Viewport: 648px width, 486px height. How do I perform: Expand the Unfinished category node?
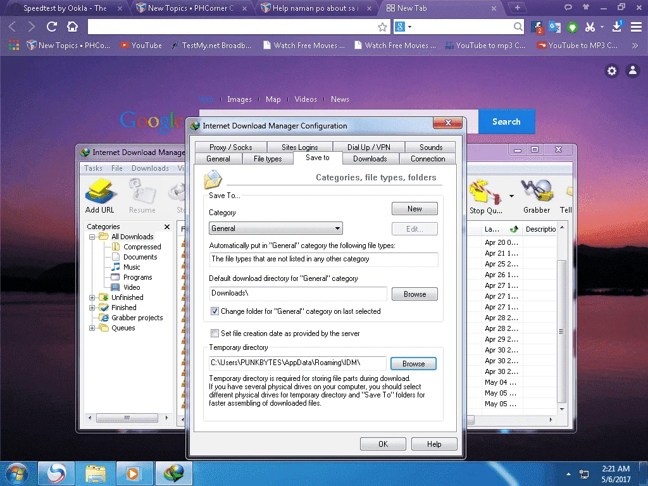coord(92,297)
